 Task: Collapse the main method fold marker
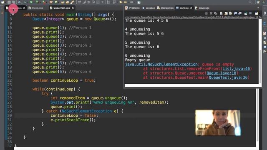point(13,14)
